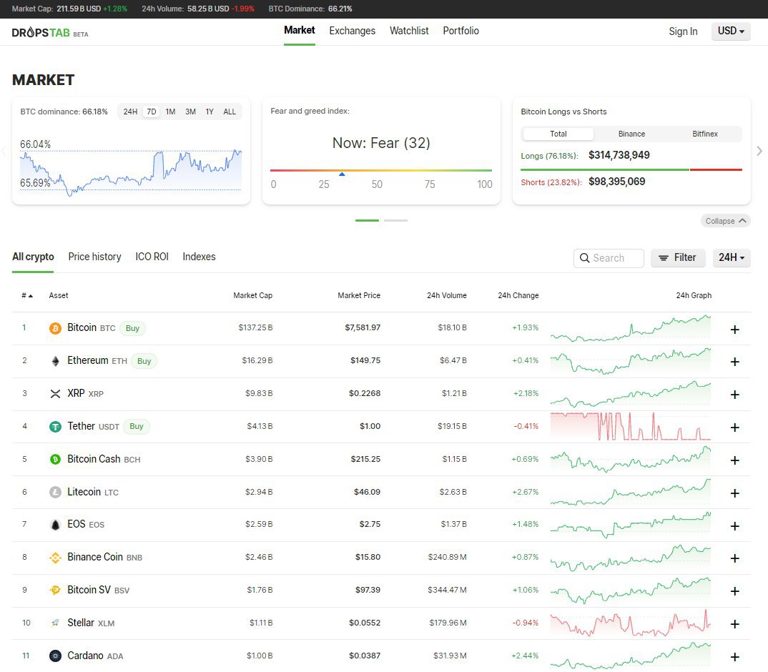Add XRP using its plus icon
768x672 pixels.
point(734,395)
